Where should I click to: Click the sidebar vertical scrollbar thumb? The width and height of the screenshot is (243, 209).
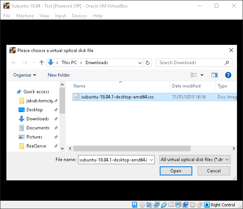tap(62, 101)
